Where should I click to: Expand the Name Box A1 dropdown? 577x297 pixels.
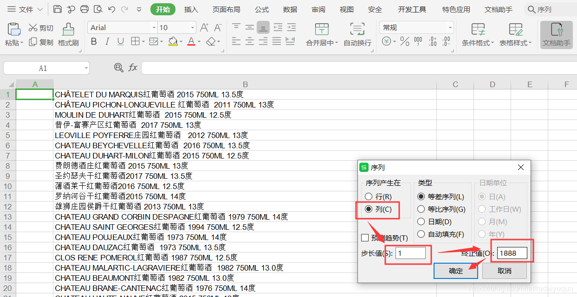(x=86, y=68)
